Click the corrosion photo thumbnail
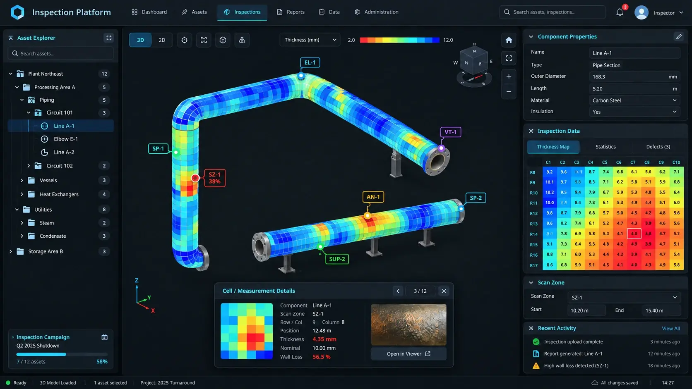This screenshot has height=389, width=692. 408,325
